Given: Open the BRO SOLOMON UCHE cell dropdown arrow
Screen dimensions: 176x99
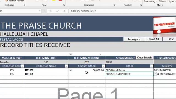Looking at the screenshot, I should point(155,74).
